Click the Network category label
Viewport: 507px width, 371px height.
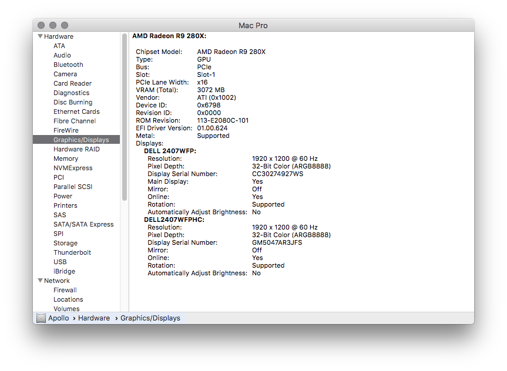pos(56,281)
